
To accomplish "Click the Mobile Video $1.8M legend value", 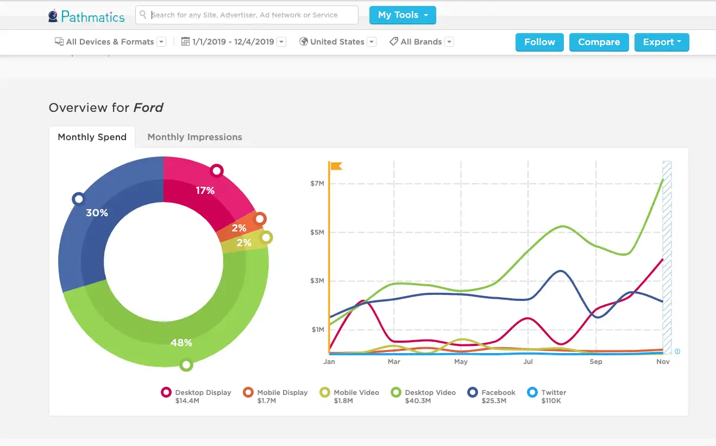I will click(x=343, y=401).
